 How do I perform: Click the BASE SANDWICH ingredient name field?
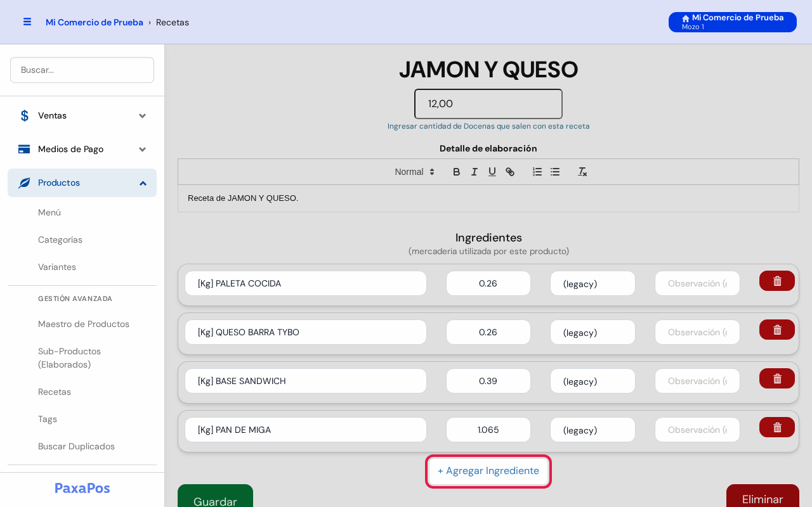pyautogui.click(x=306, y=381)
